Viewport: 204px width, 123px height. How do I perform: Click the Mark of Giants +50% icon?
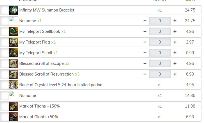click(x=13, y=117)
